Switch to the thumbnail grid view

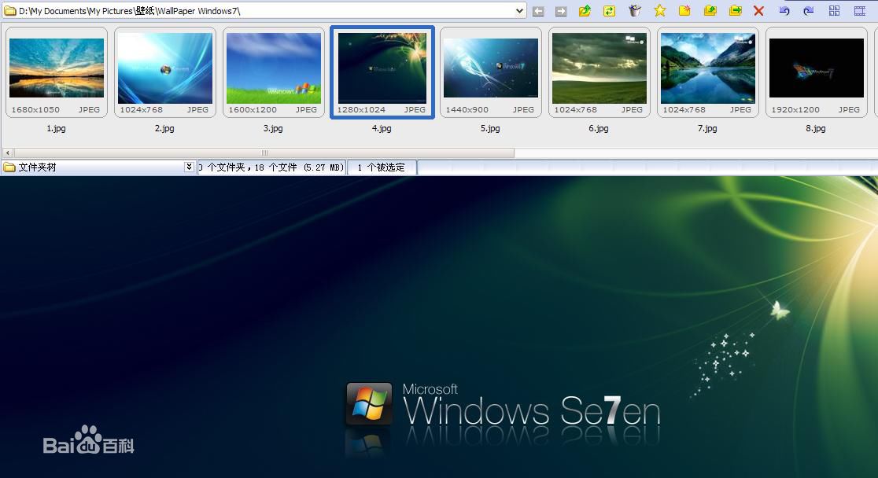coord(834,11)
